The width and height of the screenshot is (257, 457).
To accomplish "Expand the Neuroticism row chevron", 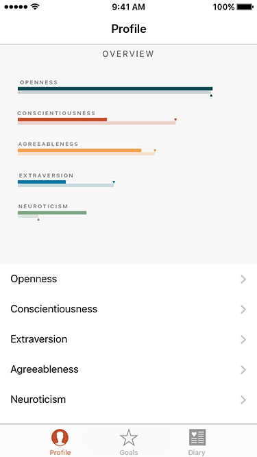I will pos(243,400).
